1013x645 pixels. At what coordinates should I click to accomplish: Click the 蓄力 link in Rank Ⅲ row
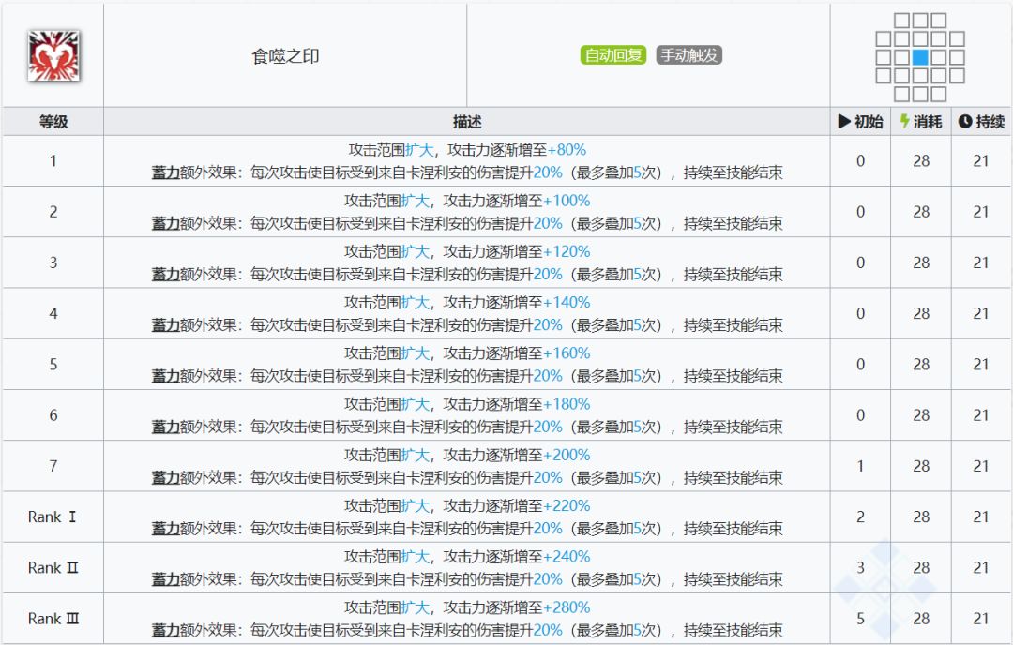(165, 630)
